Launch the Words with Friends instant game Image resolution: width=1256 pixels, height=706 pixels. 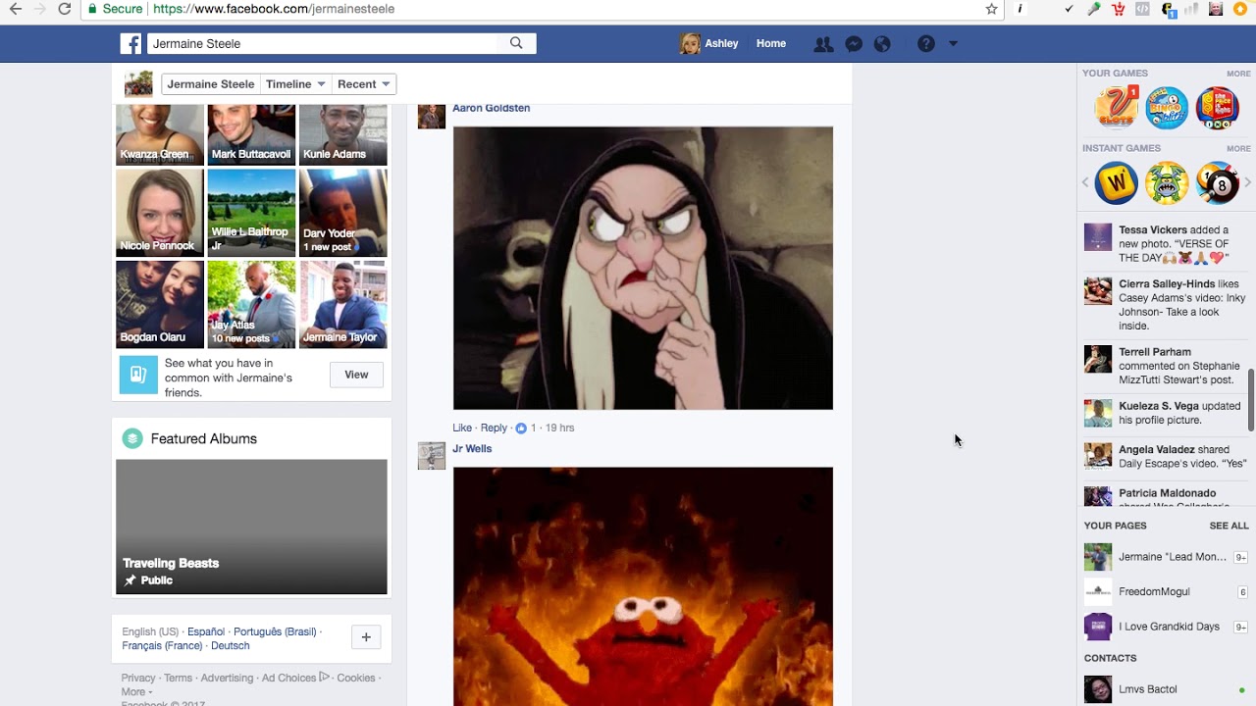(1117, 183)
